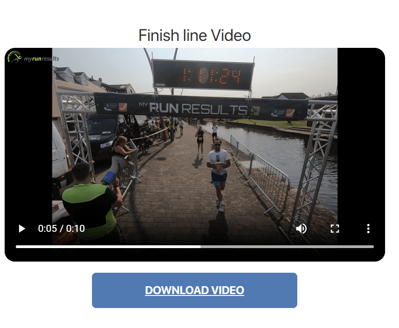
Task: Seek to the start of the video timeline
Action: (17, 247)
